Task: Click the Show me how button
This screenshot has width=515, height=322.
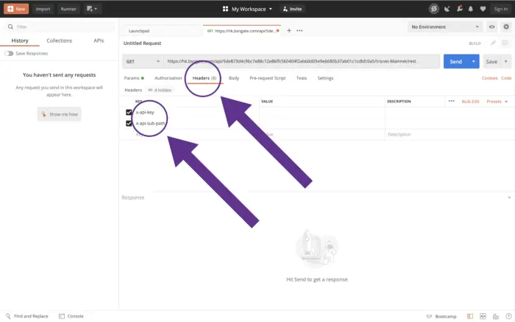Action: (60, 114)
